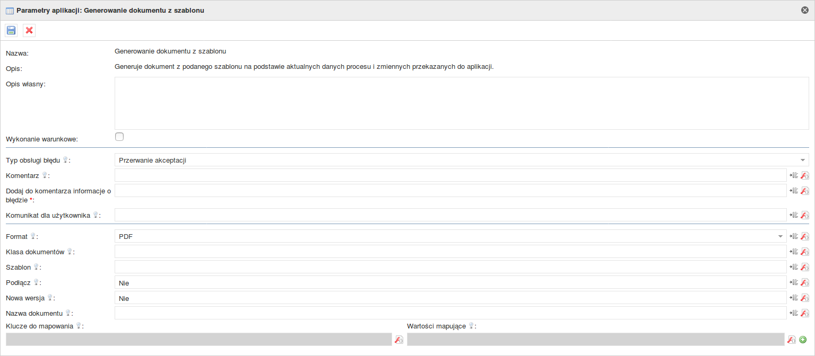This screenshot has height=356, width=815.
Task: Show the hint bulb next to Podłącz
Action: pyautogui.click(x=36, y=282)
